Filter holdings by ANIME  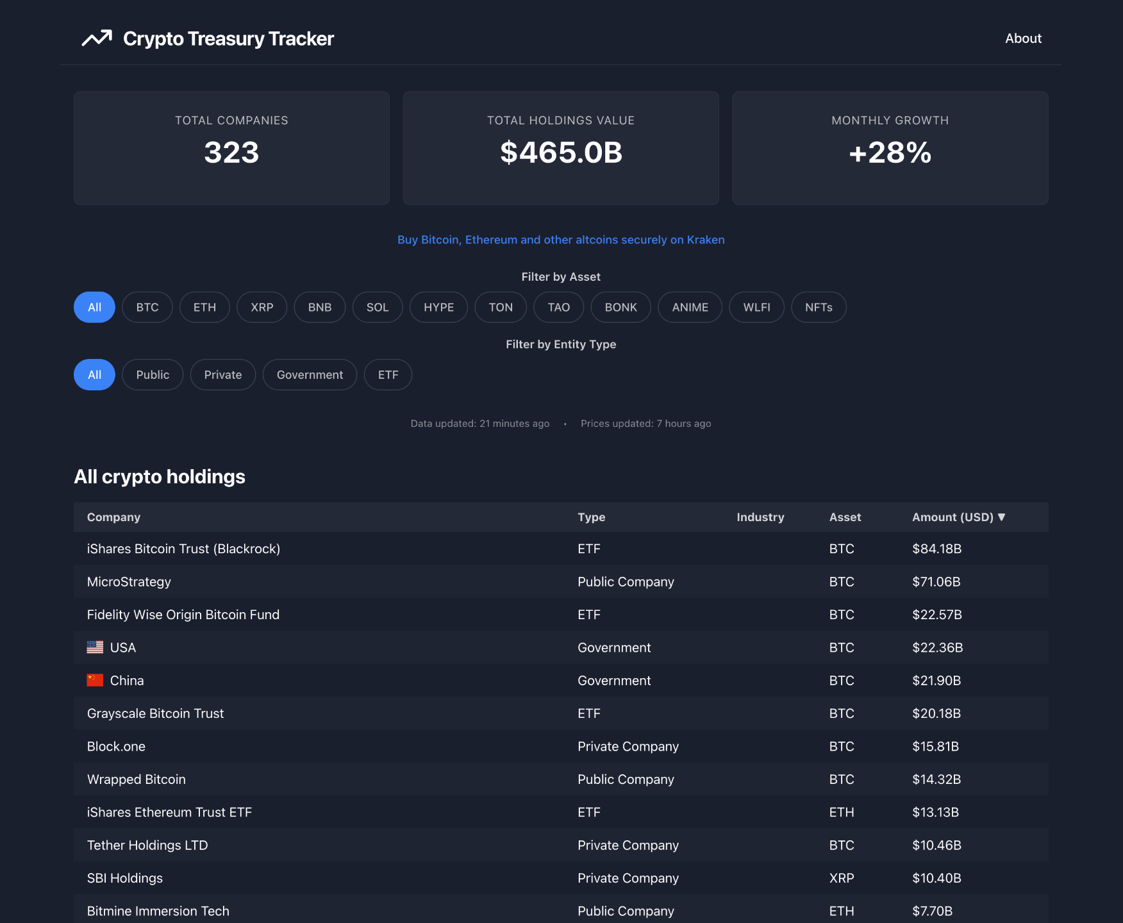click(690, 307)
